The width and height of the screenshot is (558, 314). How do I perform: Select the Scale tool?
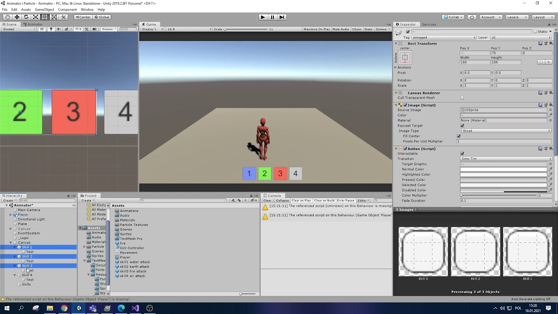pos(35,17)
